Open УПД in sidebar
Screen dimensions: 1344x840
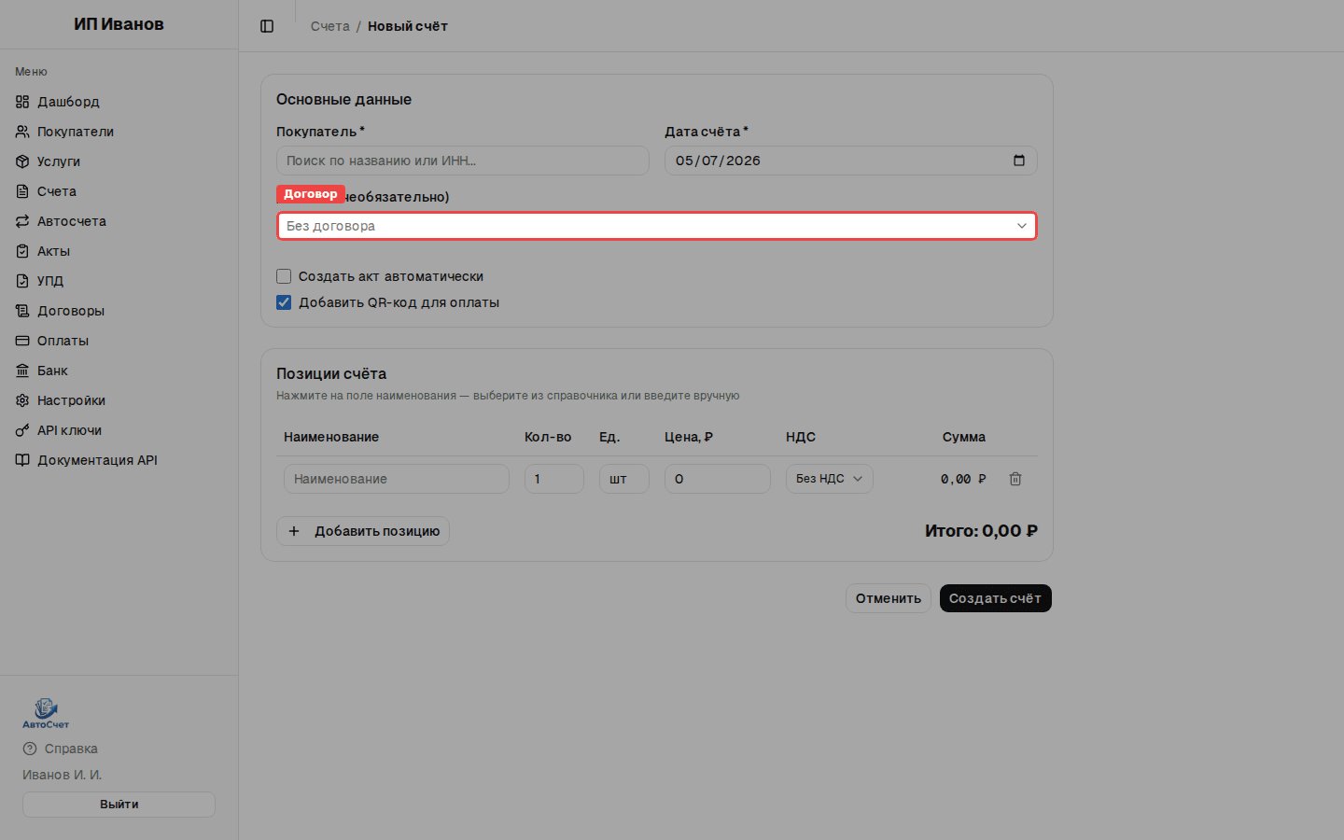[x=119, y=281]
